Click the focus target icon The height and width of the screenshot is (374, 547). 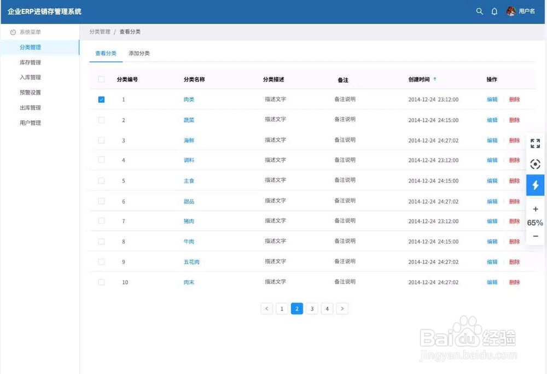[x=535, y=164]
